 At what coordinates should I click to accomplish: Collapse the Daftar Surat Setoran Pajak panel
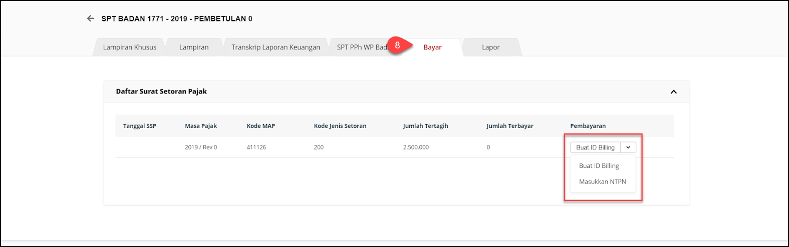click(673, 91)
